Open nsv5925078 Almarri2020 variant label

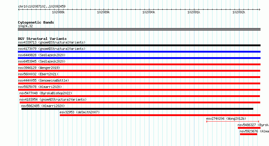[x=40, y=87]
